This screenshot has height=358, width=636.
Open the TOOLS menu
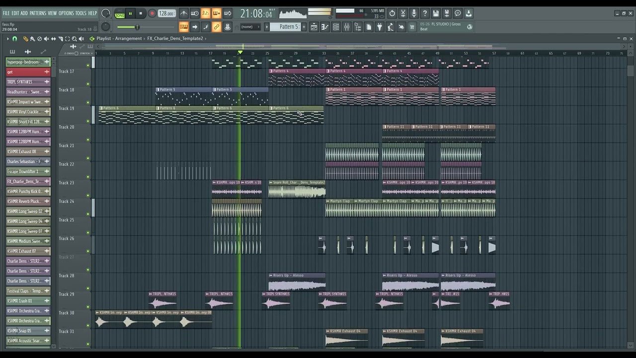tap(80, 13)
